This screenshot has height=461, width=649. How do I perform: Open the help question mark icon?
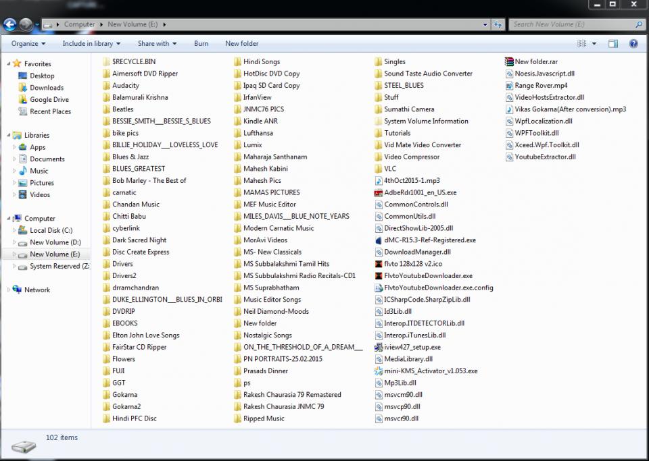[633, 43]
